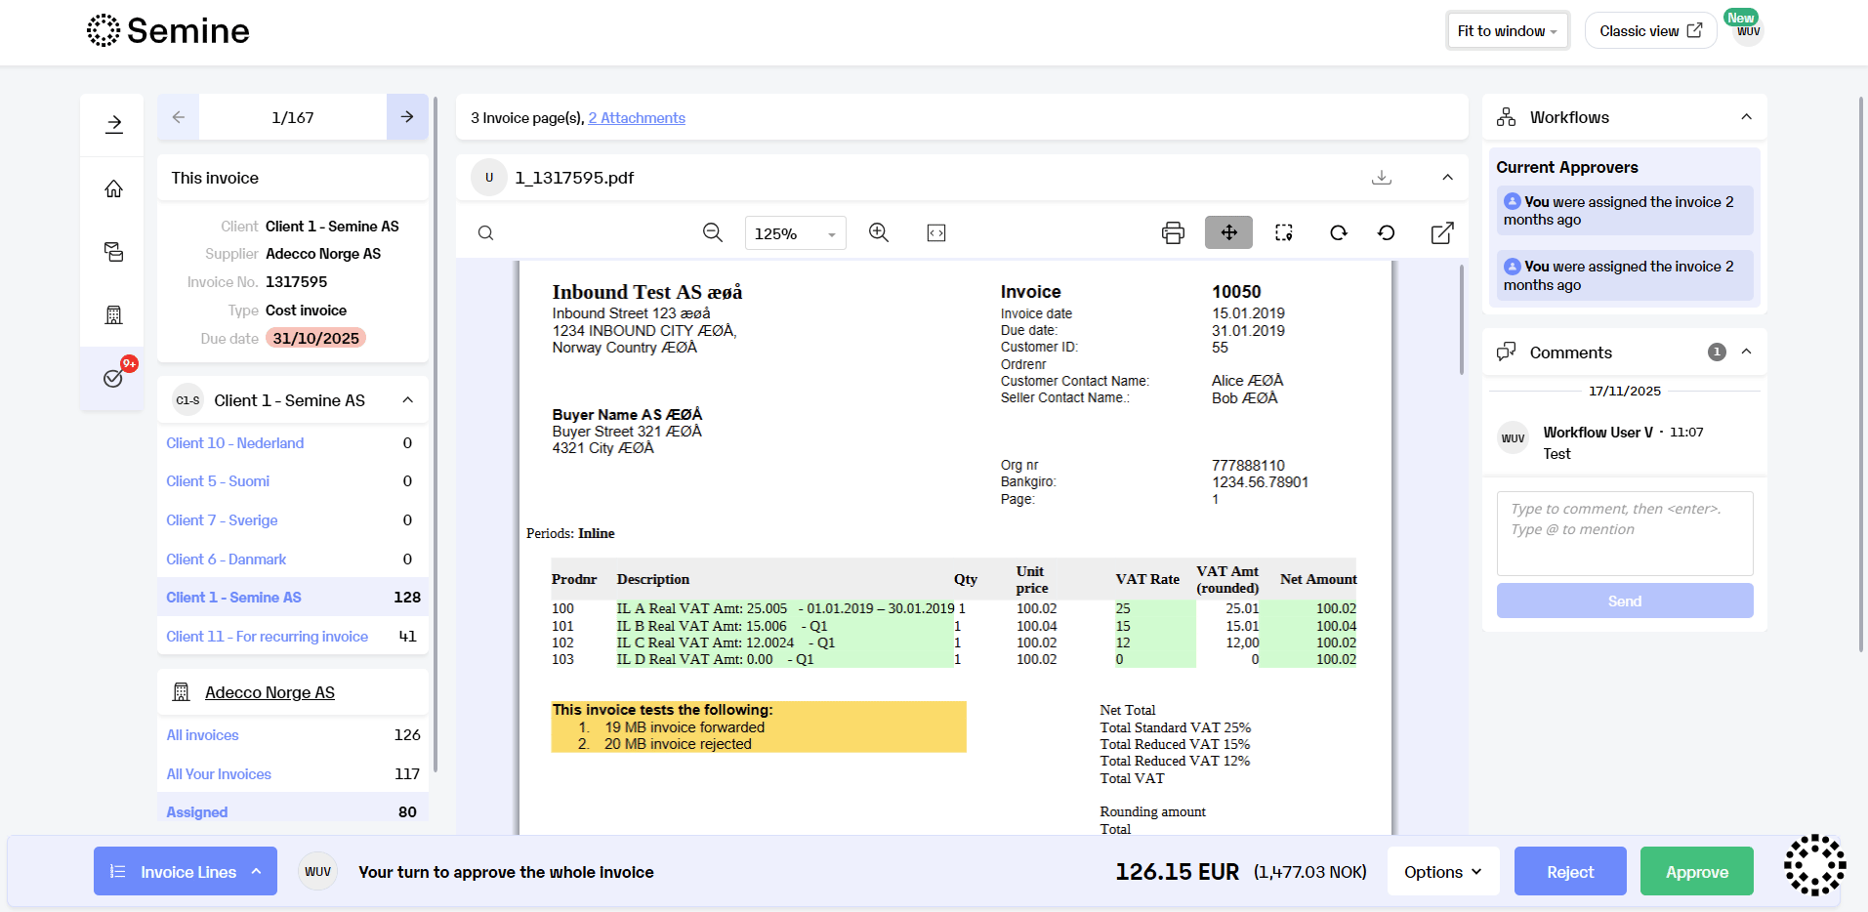Open the PDF in a new window
Image resolution: width=1868 pixels, height=912 pixels.
point(1442,232)
